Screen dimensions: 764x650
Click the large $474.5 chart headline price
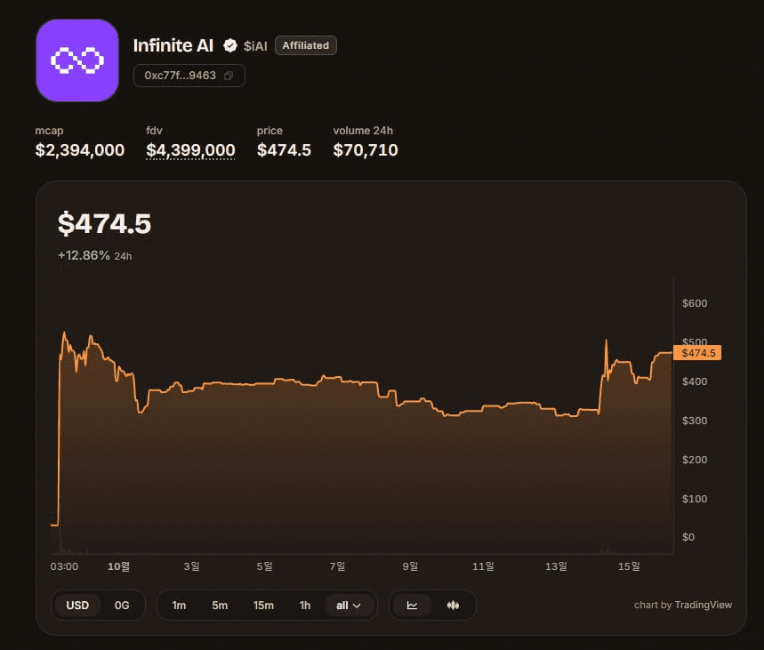pos(104,224)
